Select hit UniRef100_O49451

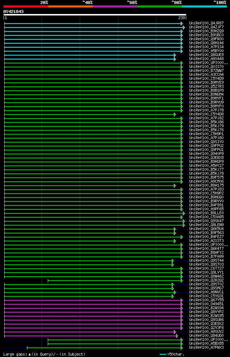coord(206,304)
